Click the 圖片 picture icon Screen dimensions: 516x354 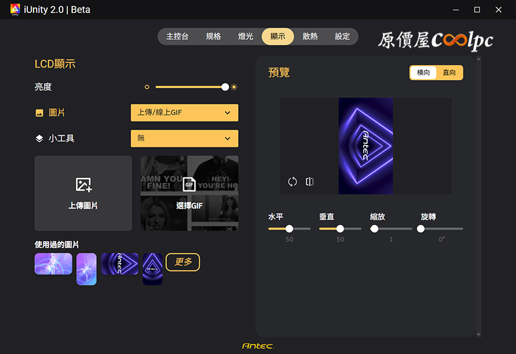point(39,113)
